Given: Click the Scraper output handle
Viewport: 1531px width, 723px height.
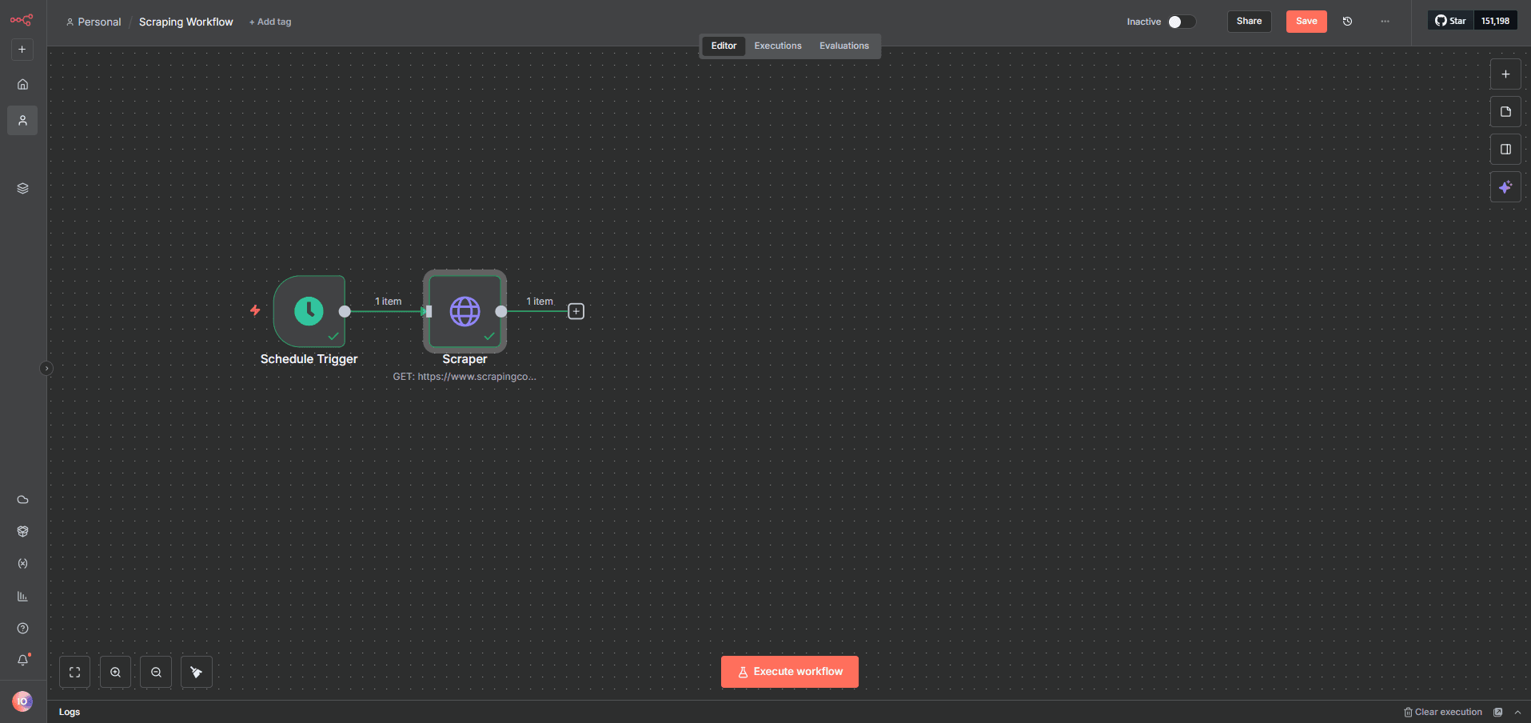Looking at the screenshot, I should click(x=500, y=311).
